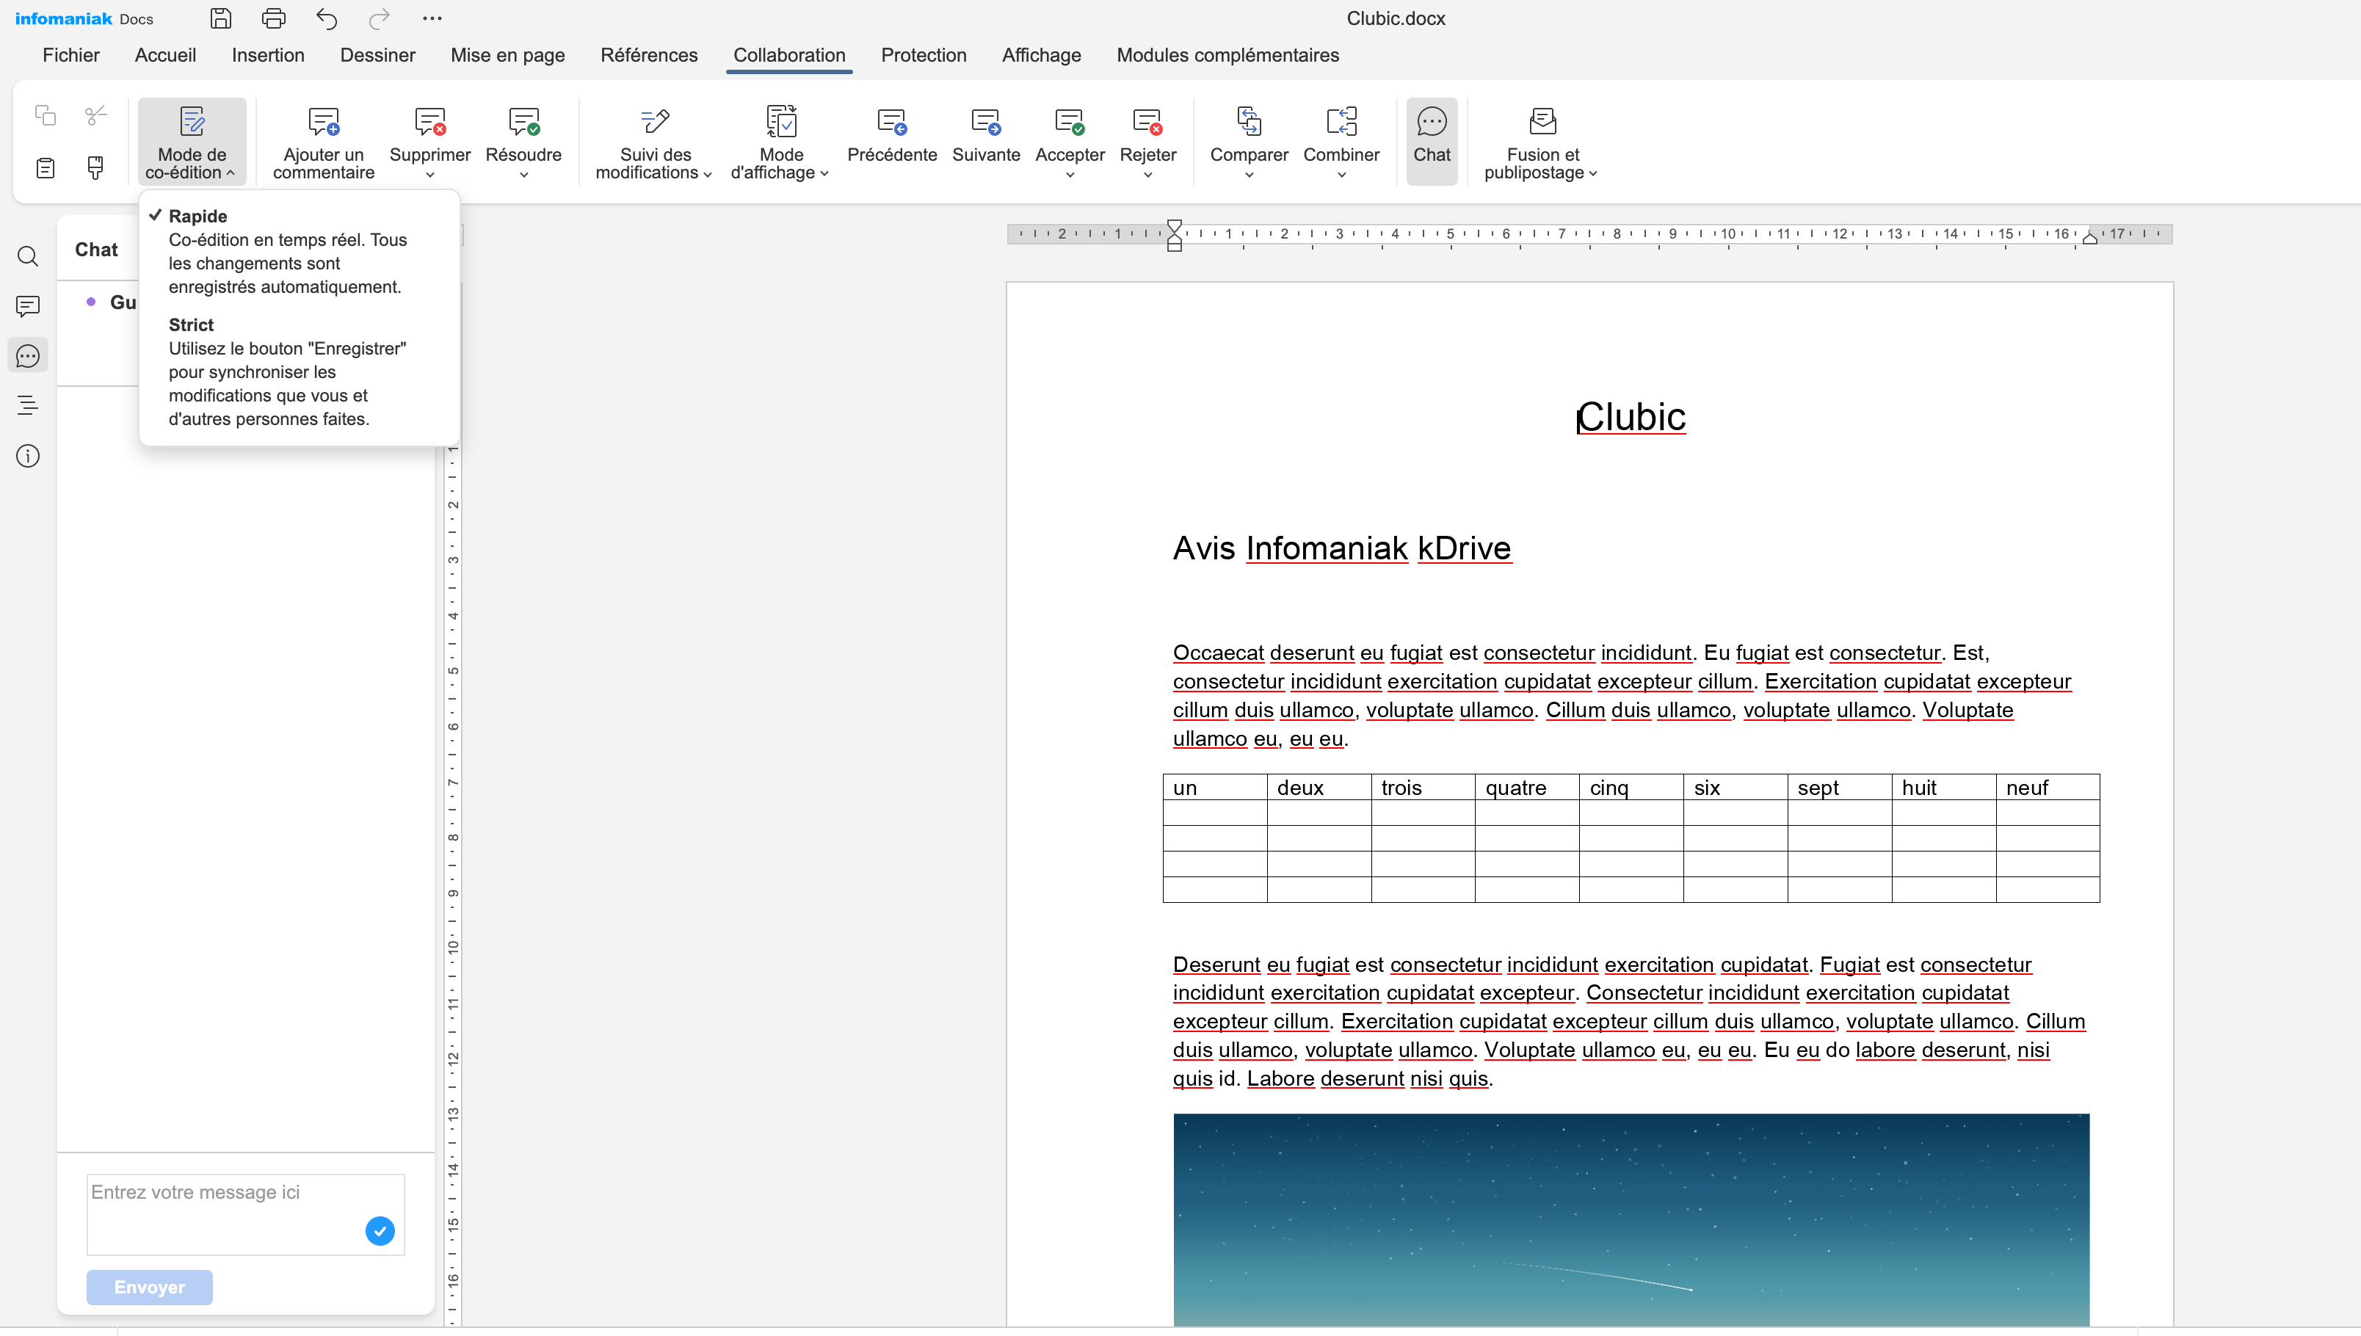Click the infomaniak Docs logo
The width and height of the screenshot is (2361, 1336).
pos(84,18)
